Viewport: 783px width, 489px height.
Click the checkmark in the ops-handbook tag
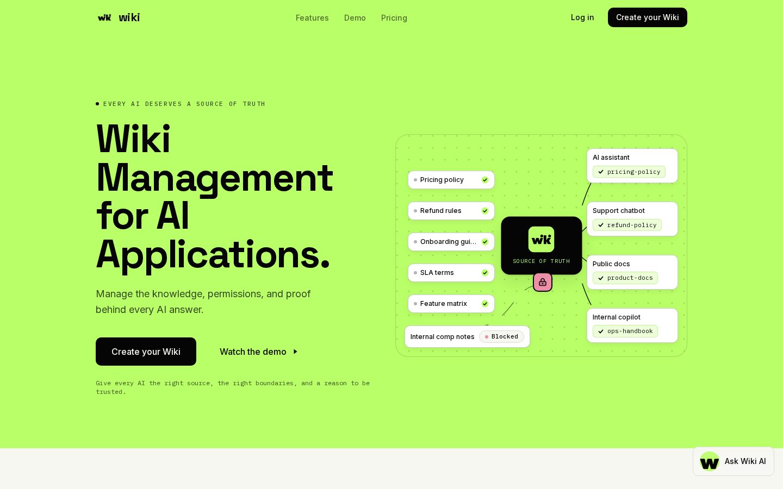601,331
